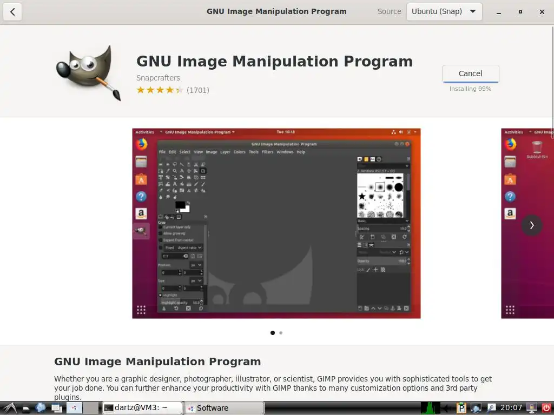Click the window title in the header bar
This screenshot has height=415, width=554.
coord(276,12)
